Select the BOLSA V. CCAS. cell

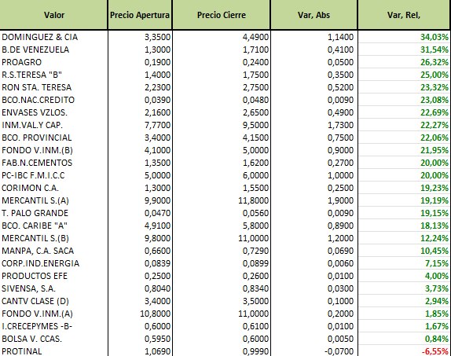53,339
